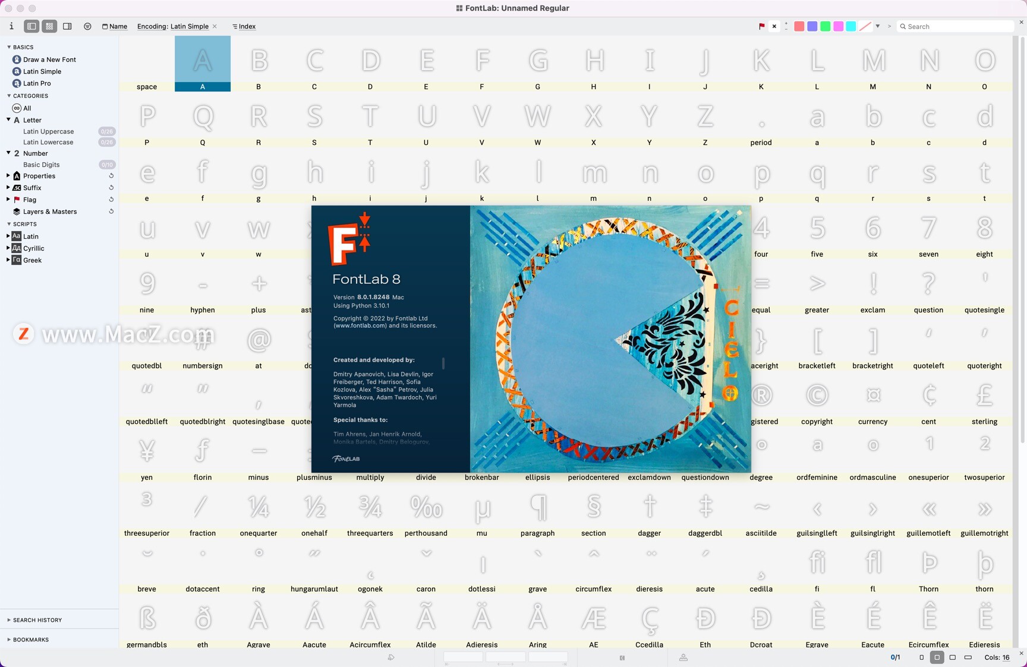Open the Index sort dropdown
The image size is (1027, 667).
click(x=244, y=26)
